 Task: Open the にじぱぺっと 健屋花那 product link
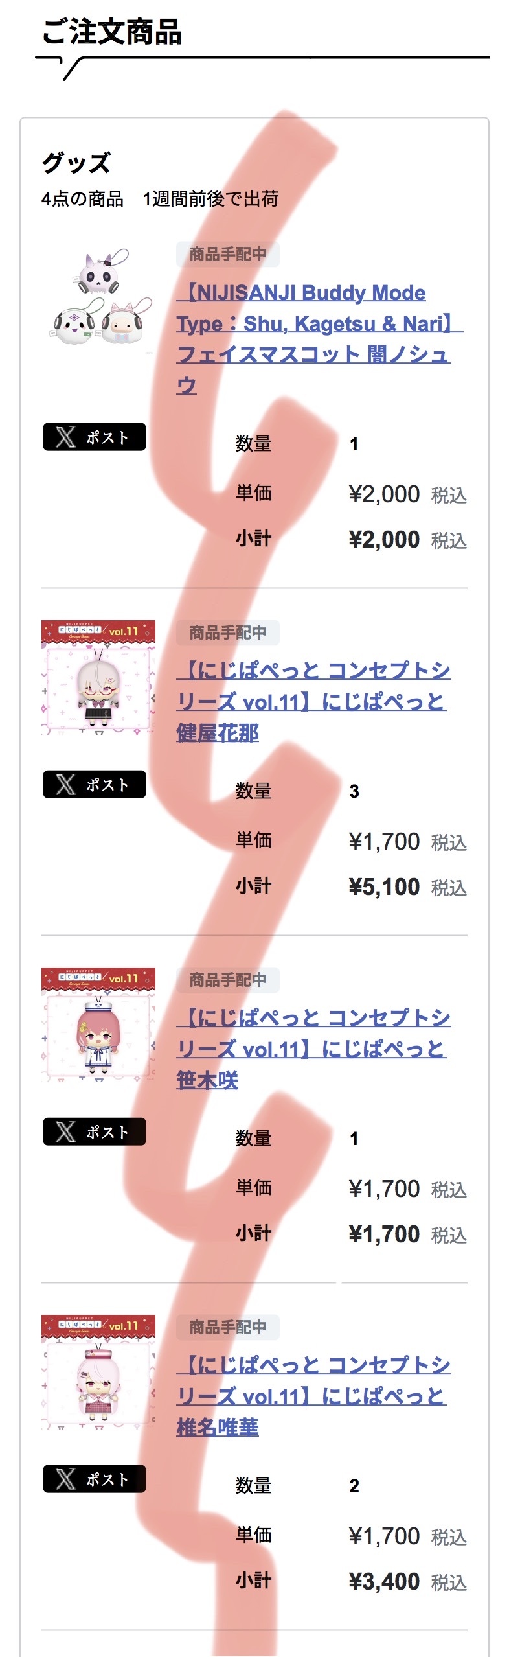click(x=313, y=702)
